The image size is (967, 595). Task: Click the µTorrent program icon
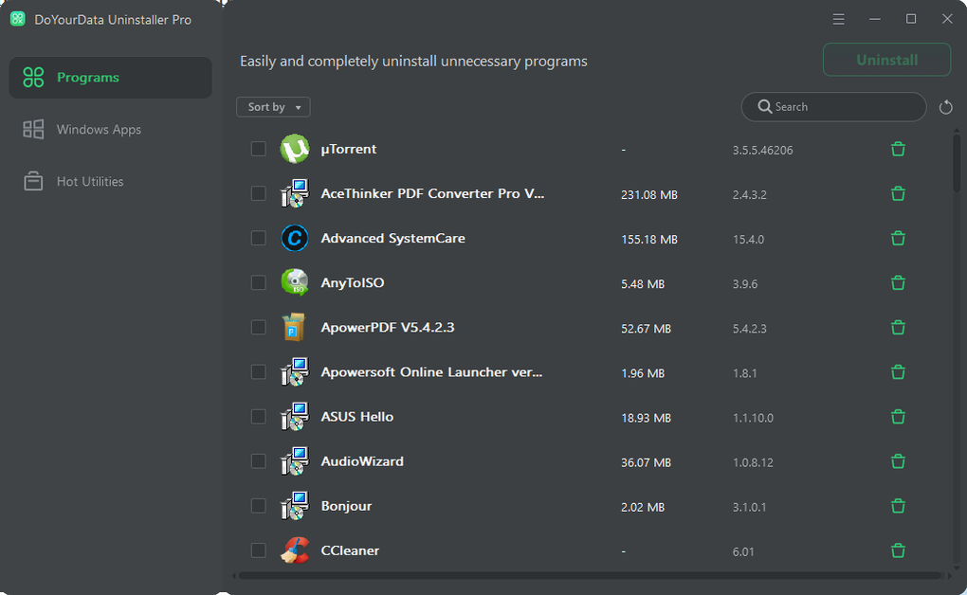pos(295,149)
